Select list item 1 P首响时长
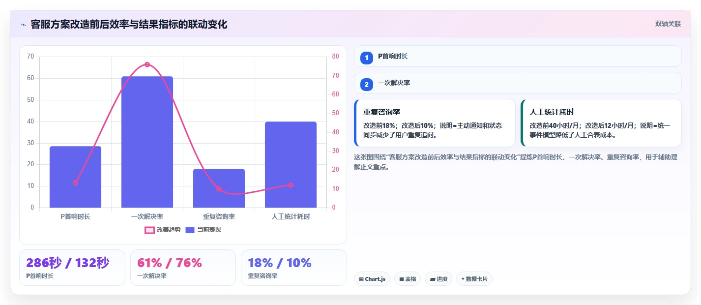 point(518,57)
